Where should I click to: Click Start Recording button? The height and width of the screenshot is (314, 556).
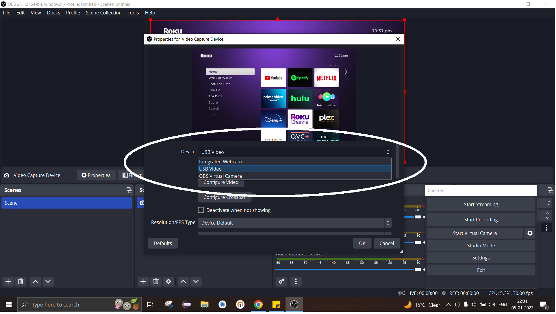click(x=482, y=220)
